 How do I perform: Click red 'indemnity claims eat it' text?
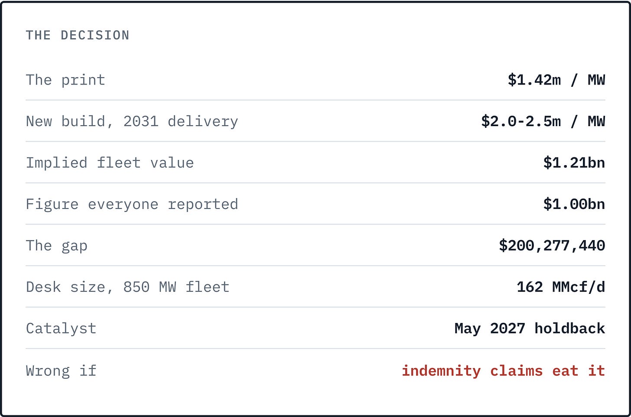(x=503, y=371)
